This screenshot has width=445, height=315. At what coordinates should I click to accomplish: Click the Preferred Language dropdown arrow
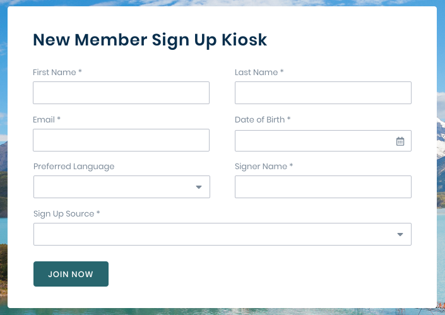pyautogui.click(x=199, y=187)
